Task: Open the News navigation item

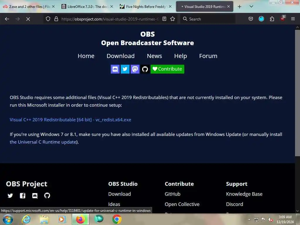Action: click(154, 56)
